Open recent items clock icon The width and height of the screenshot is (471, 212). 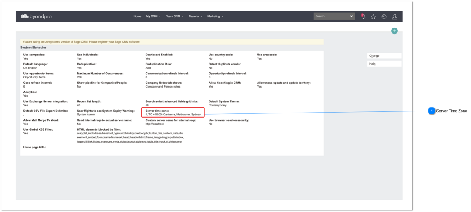[x=384, y=17]
